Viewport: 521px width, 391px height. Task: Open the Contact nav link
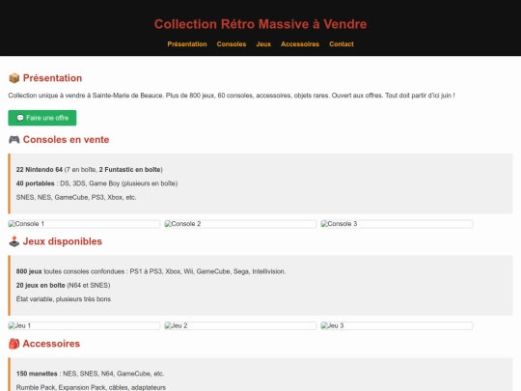pyautogui.click(x=342, y=44)
